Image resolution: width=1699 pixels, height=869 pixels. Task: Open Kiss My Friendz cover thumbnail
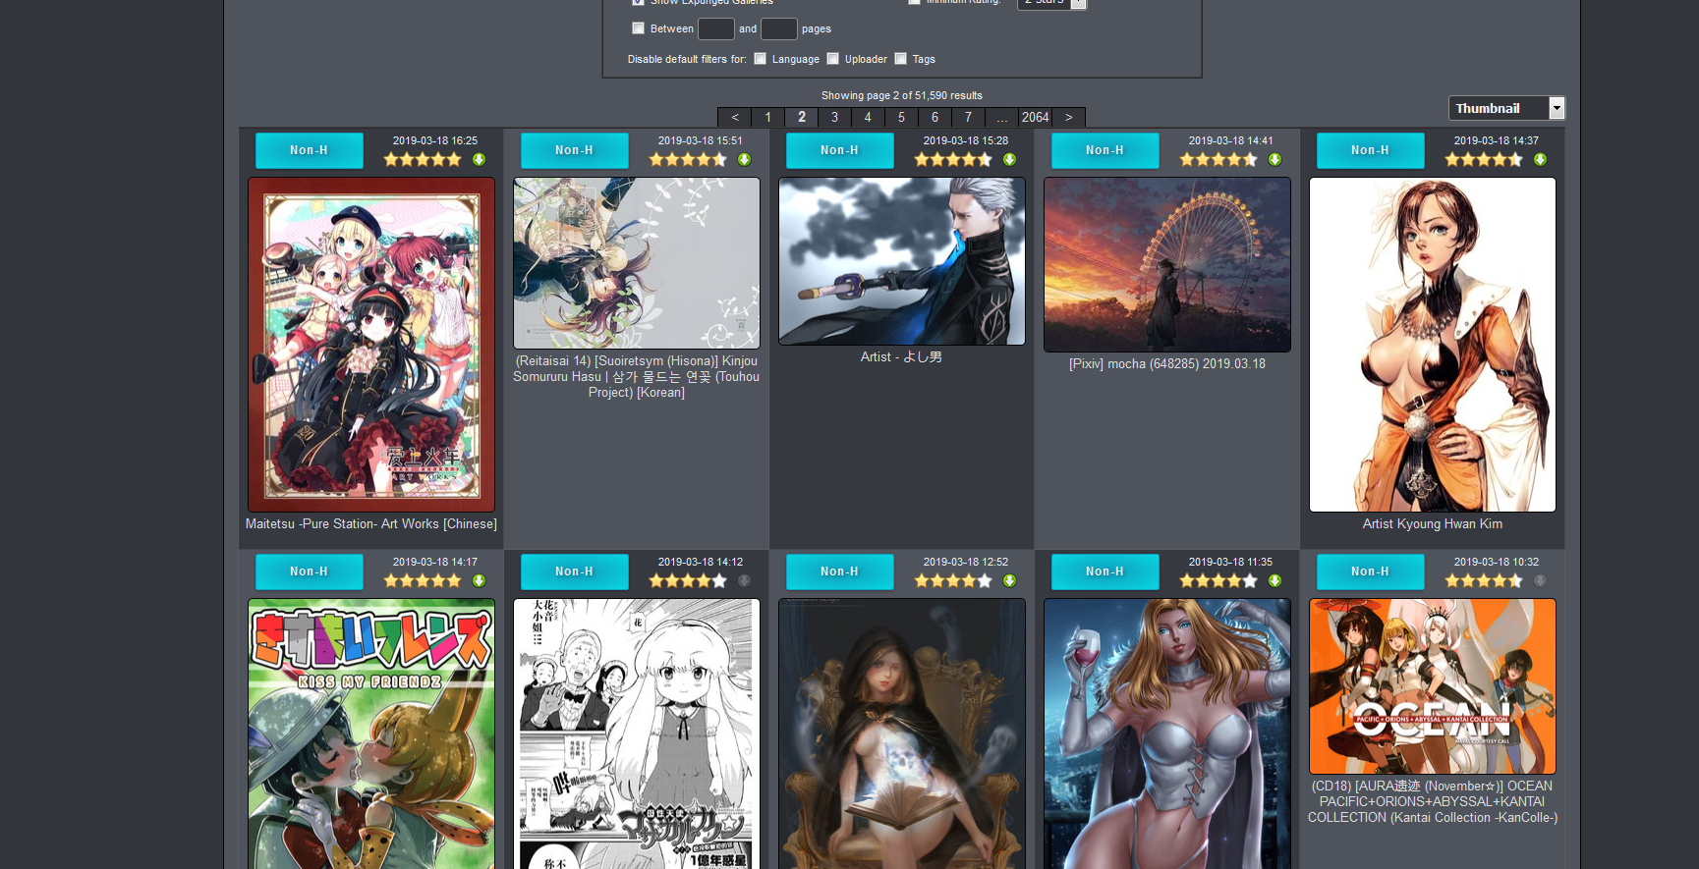tap(371, 733)
